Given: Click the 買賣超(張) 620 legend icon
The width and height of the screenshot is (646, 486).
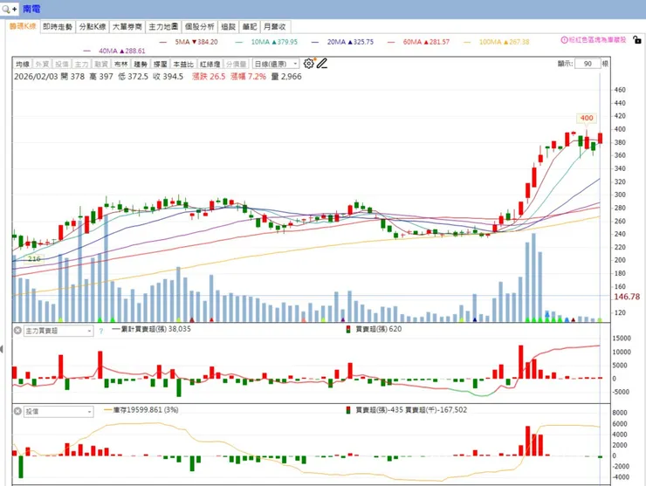Looking at the screenshot, I should [x=348, y=329].
